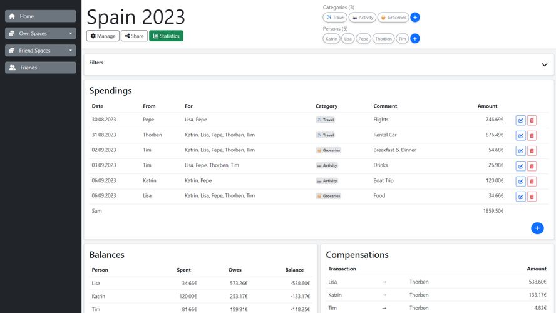Viewport: 556px width, 313px height.
Task: Click the Manage button
Action: tap(103, 36)
